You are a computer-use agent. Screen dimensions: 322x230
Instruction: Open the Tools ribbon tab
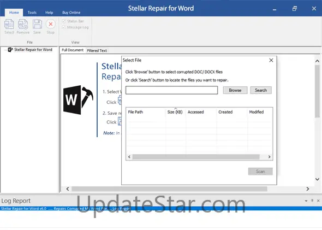pyautogui.click(x=32, y=13)
